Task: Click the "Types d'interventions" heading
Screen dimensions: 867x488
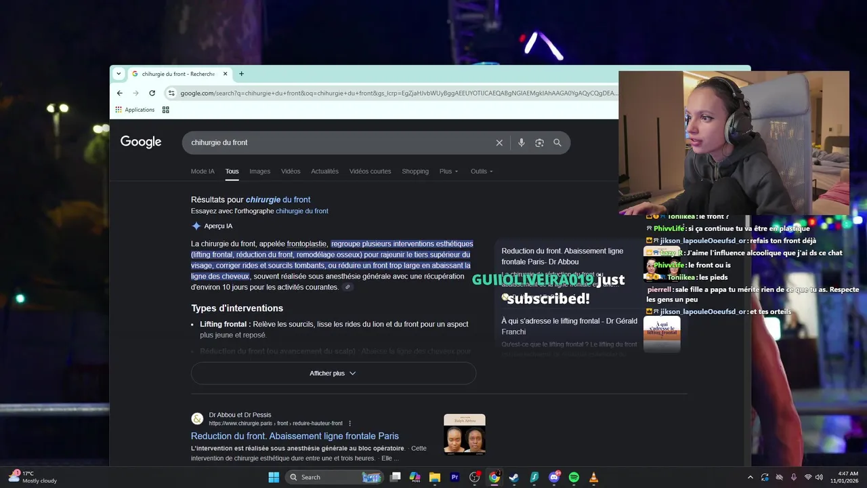Action: (237, 308)
